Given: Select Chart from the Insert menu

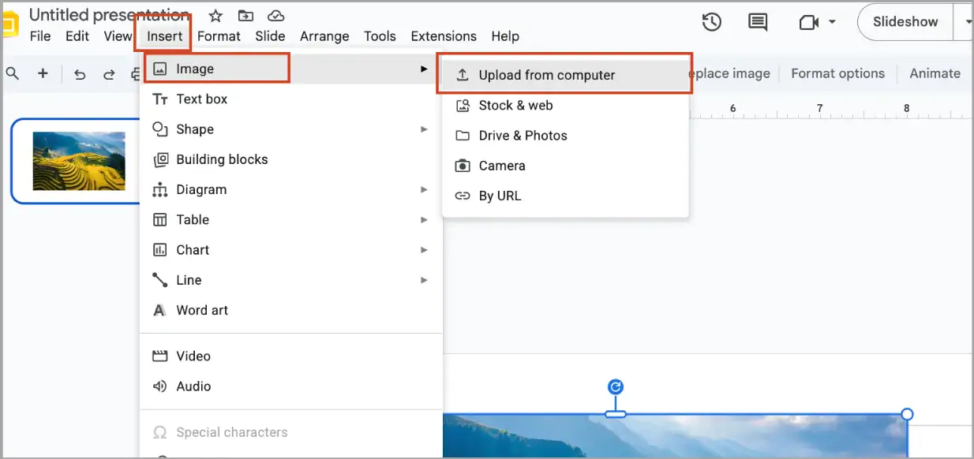Looking at the screenshot, I should [x=291, y=250].
